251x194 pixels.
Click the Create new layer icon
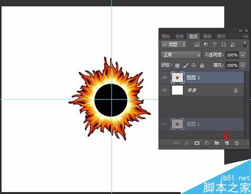pyautogui.click(x=227, y=143)
